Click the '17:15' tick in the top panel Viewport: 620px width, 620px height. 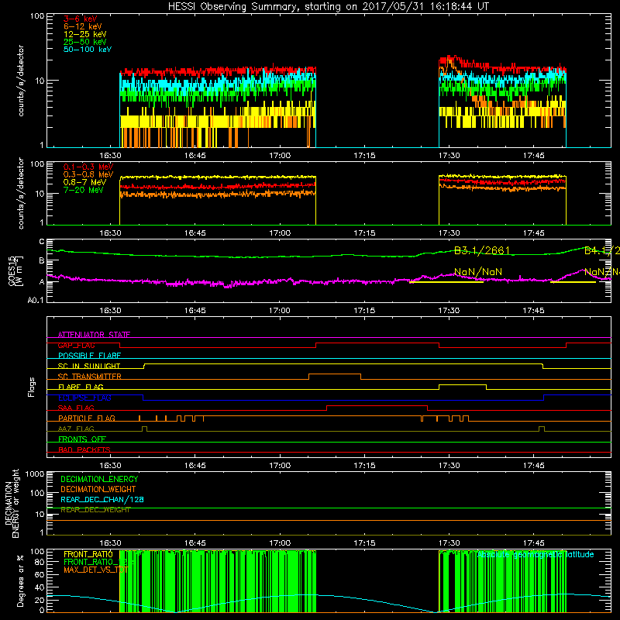click(x=364, y=156)
